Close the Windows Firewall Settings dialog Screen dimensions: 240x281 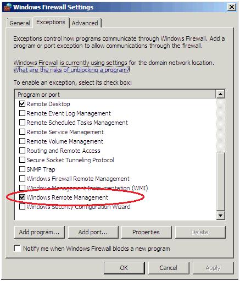tap(232, 7)
